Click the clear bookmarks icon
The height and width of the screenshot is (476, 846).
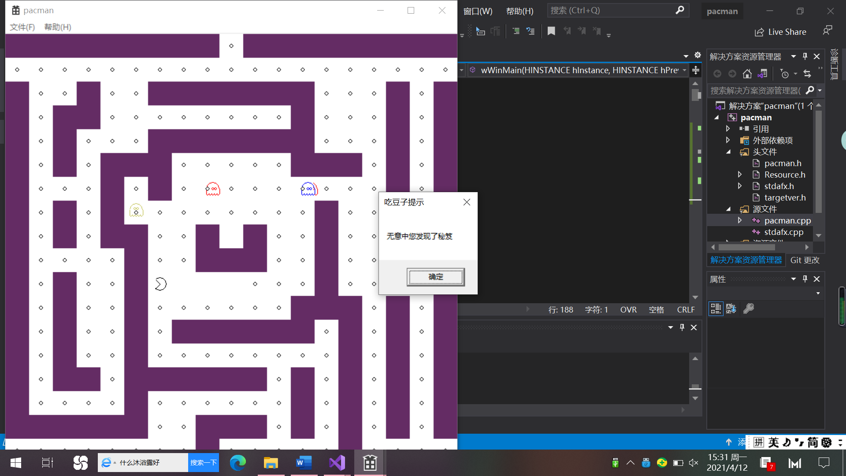click(597, 31)
